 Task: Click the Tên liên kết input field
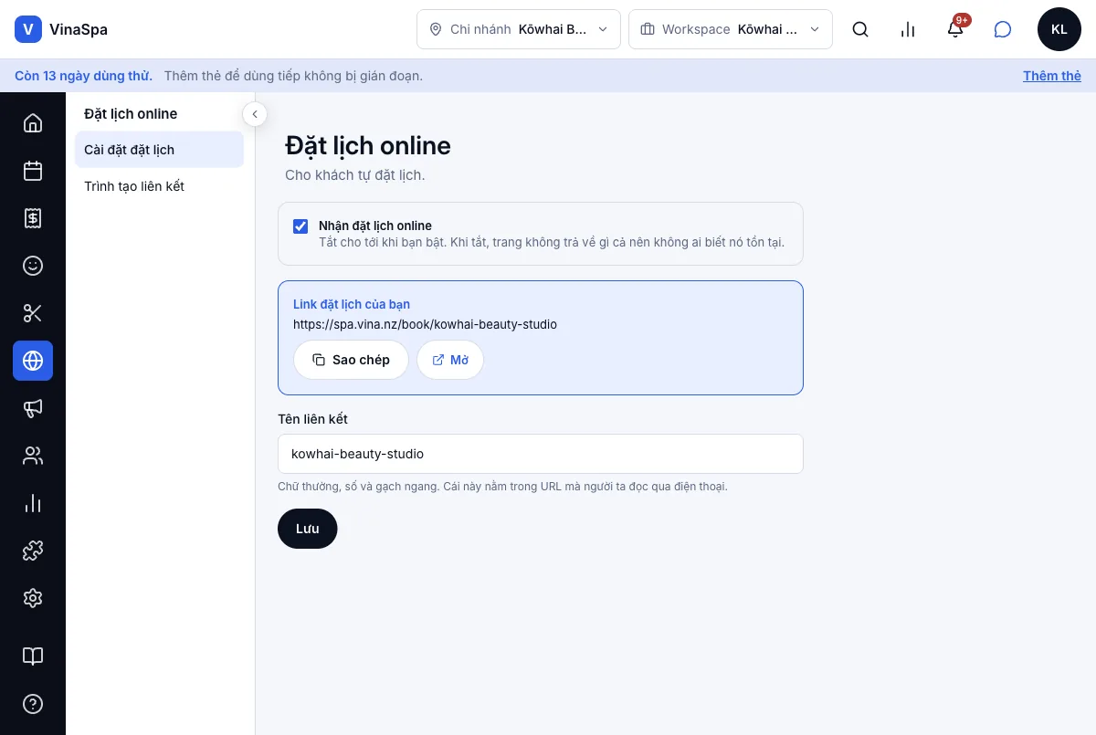tap(541, 454)
